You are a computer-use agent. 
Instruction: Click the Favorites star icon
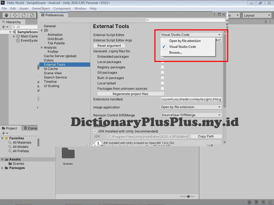pyautogui.click(x=6, y=138)
